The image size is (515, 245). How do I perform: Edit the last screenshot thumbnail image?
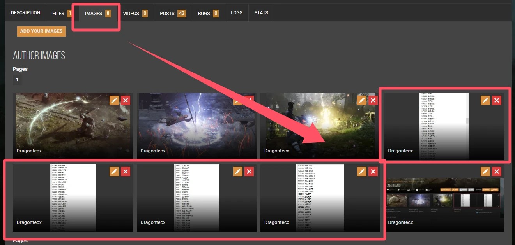(485, 171)
